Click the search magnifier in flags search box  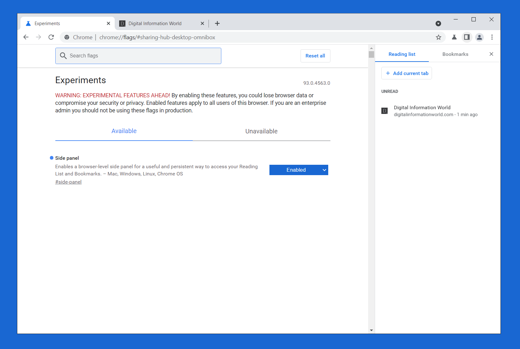(63, 56)
